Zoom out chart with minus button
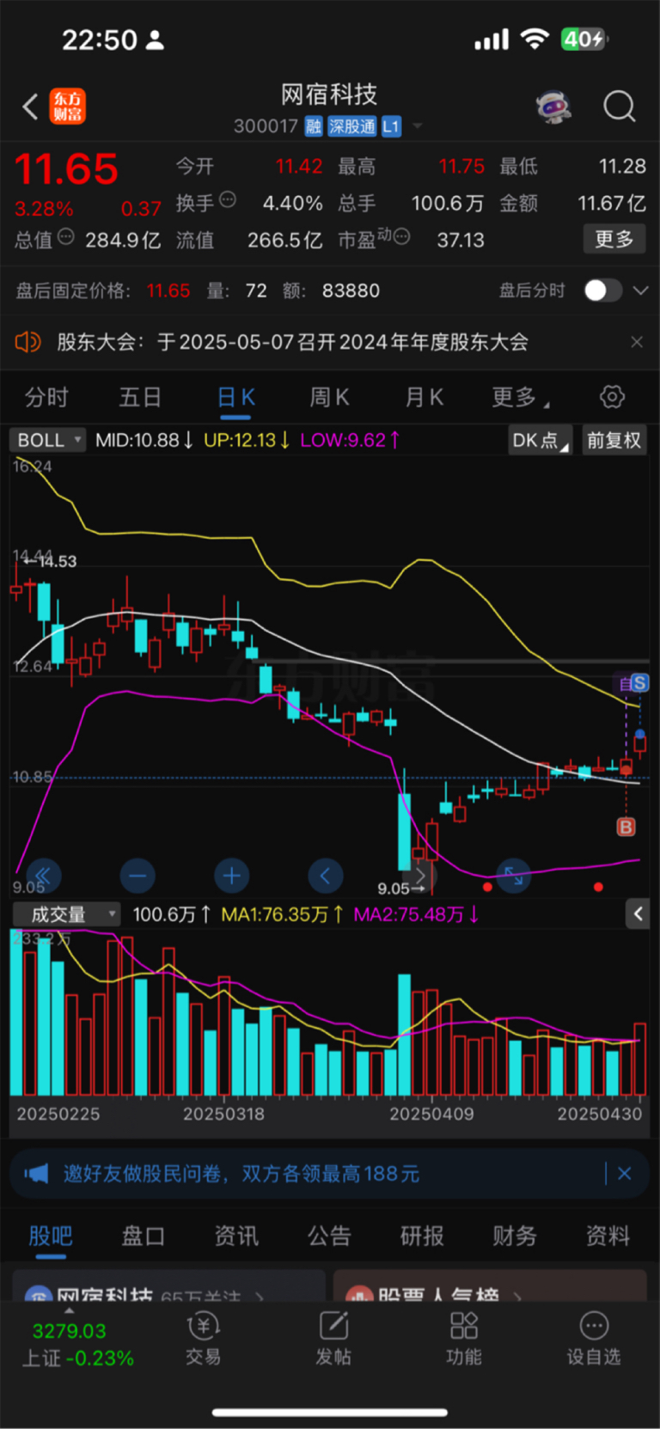Screen dimensions: 660x1429 pos(137,876)
